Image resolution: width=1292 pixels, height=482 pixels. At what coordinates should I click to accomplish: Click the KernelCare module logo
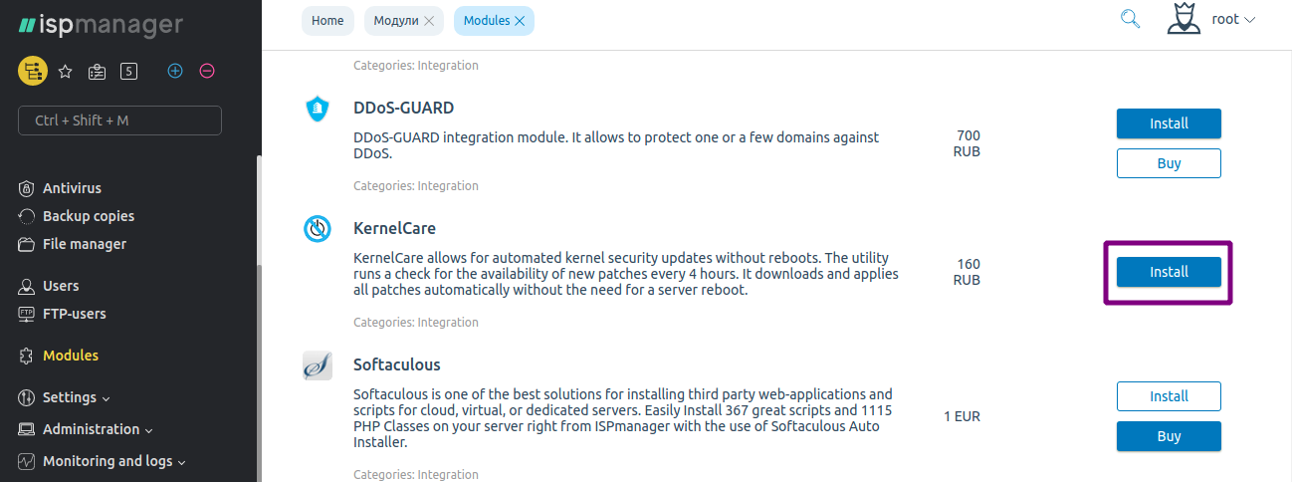pyautogui.click(x=318, y=229)
